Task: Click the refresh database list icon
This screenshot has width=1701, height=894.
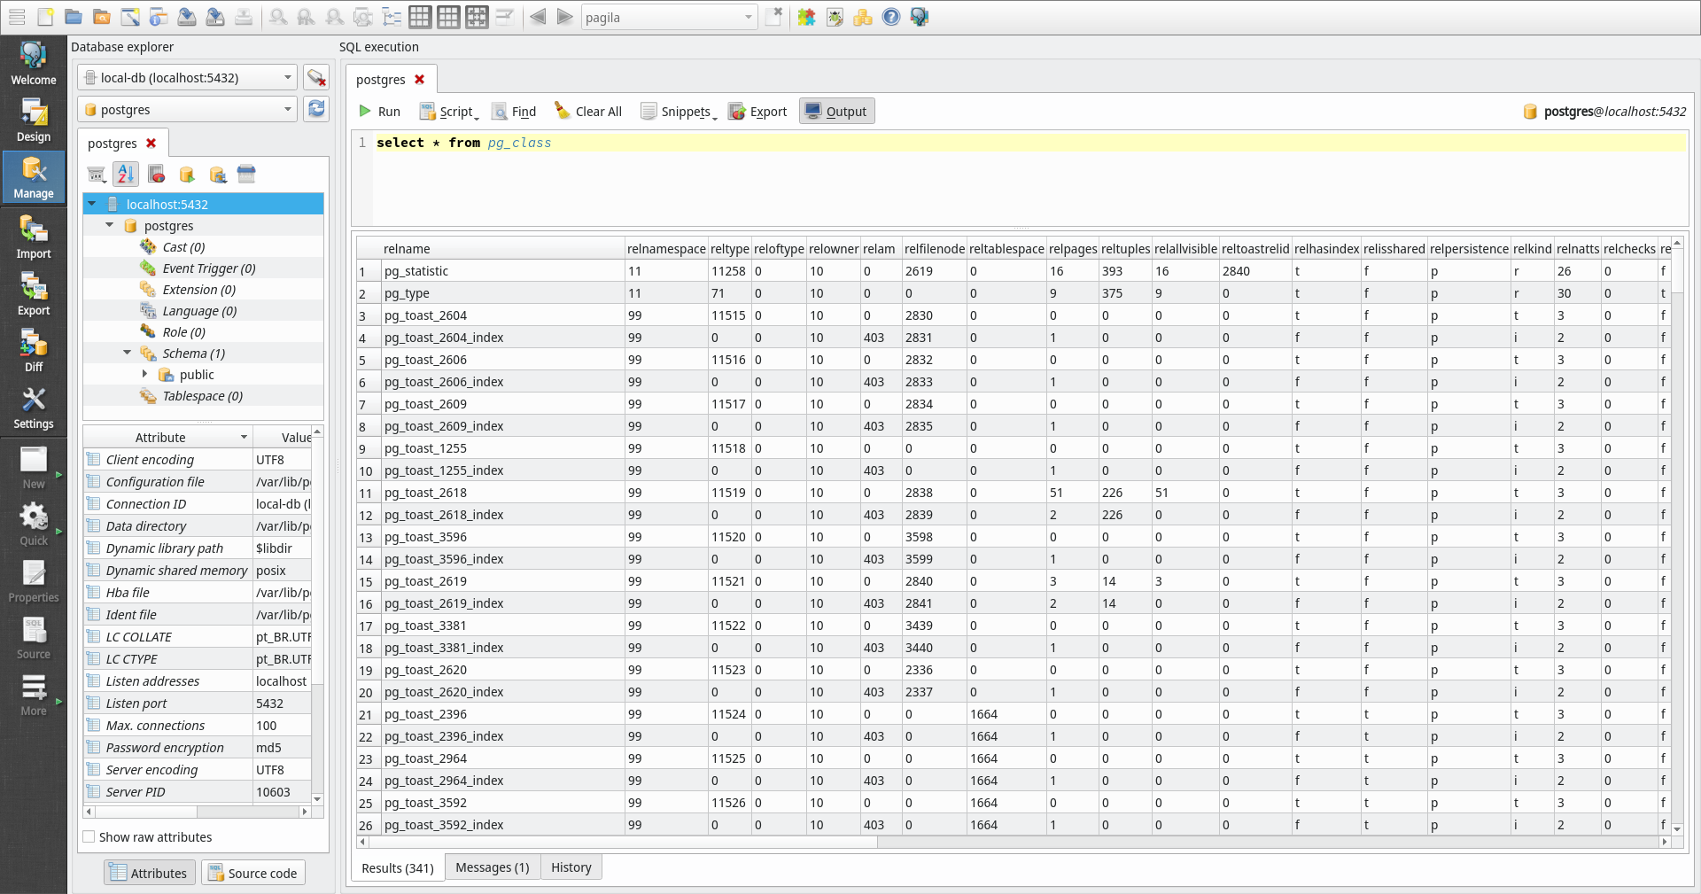Action: 316,109
